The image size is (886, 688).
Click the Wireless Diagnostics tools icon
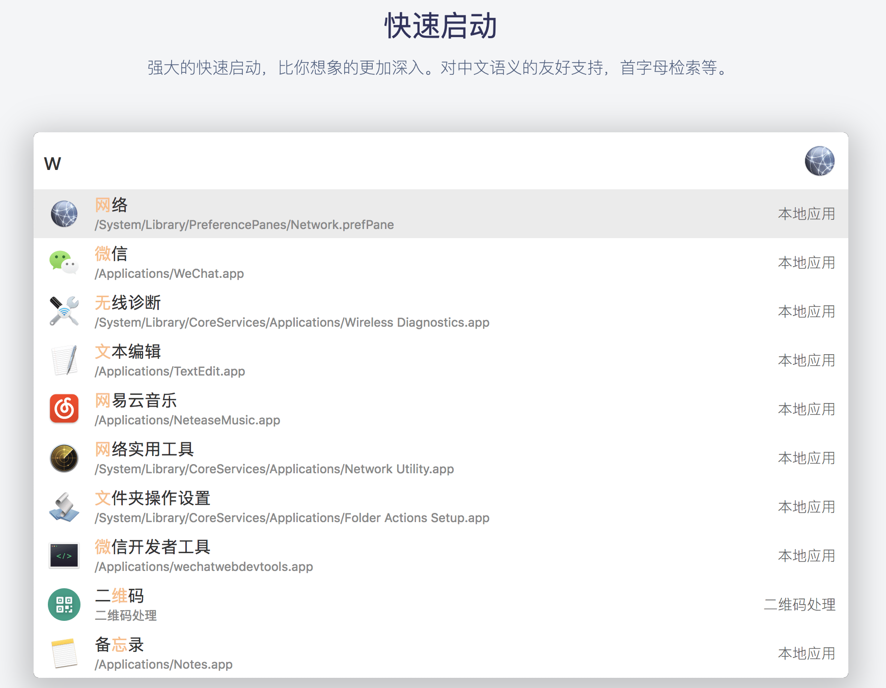64,311
